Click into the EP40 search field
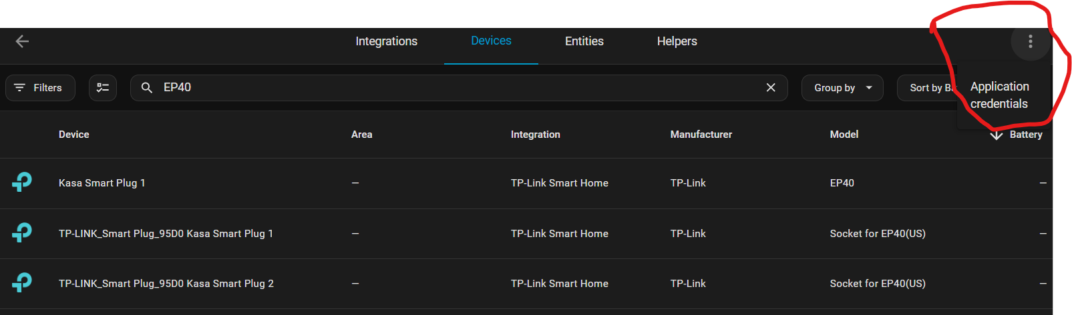The height and width of the screenshot is (315, 1072). [454, 87]
